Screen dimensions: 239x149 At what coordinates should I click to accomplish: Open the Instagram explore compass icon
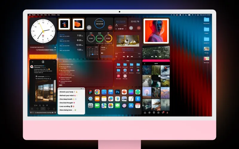(x=149, y=113)
